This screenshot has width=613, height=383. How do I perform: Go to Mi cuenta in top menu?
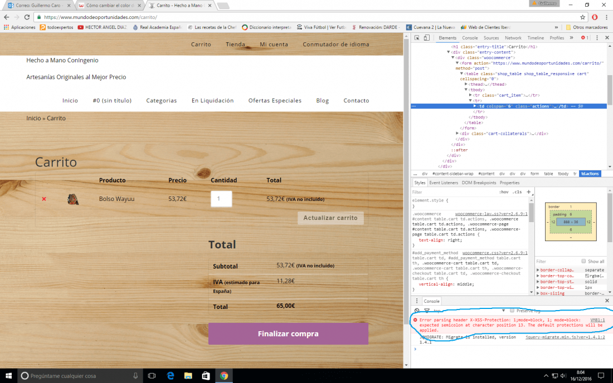274,44
